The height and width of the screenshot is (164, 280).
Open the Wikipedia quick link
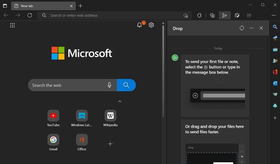[x=110, y=118]
